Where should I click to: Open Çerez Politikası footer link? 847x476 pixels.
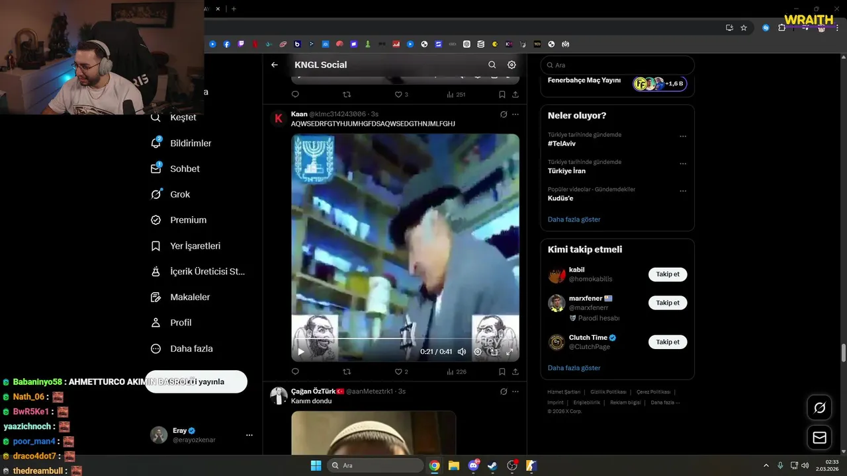pos(653,392)
